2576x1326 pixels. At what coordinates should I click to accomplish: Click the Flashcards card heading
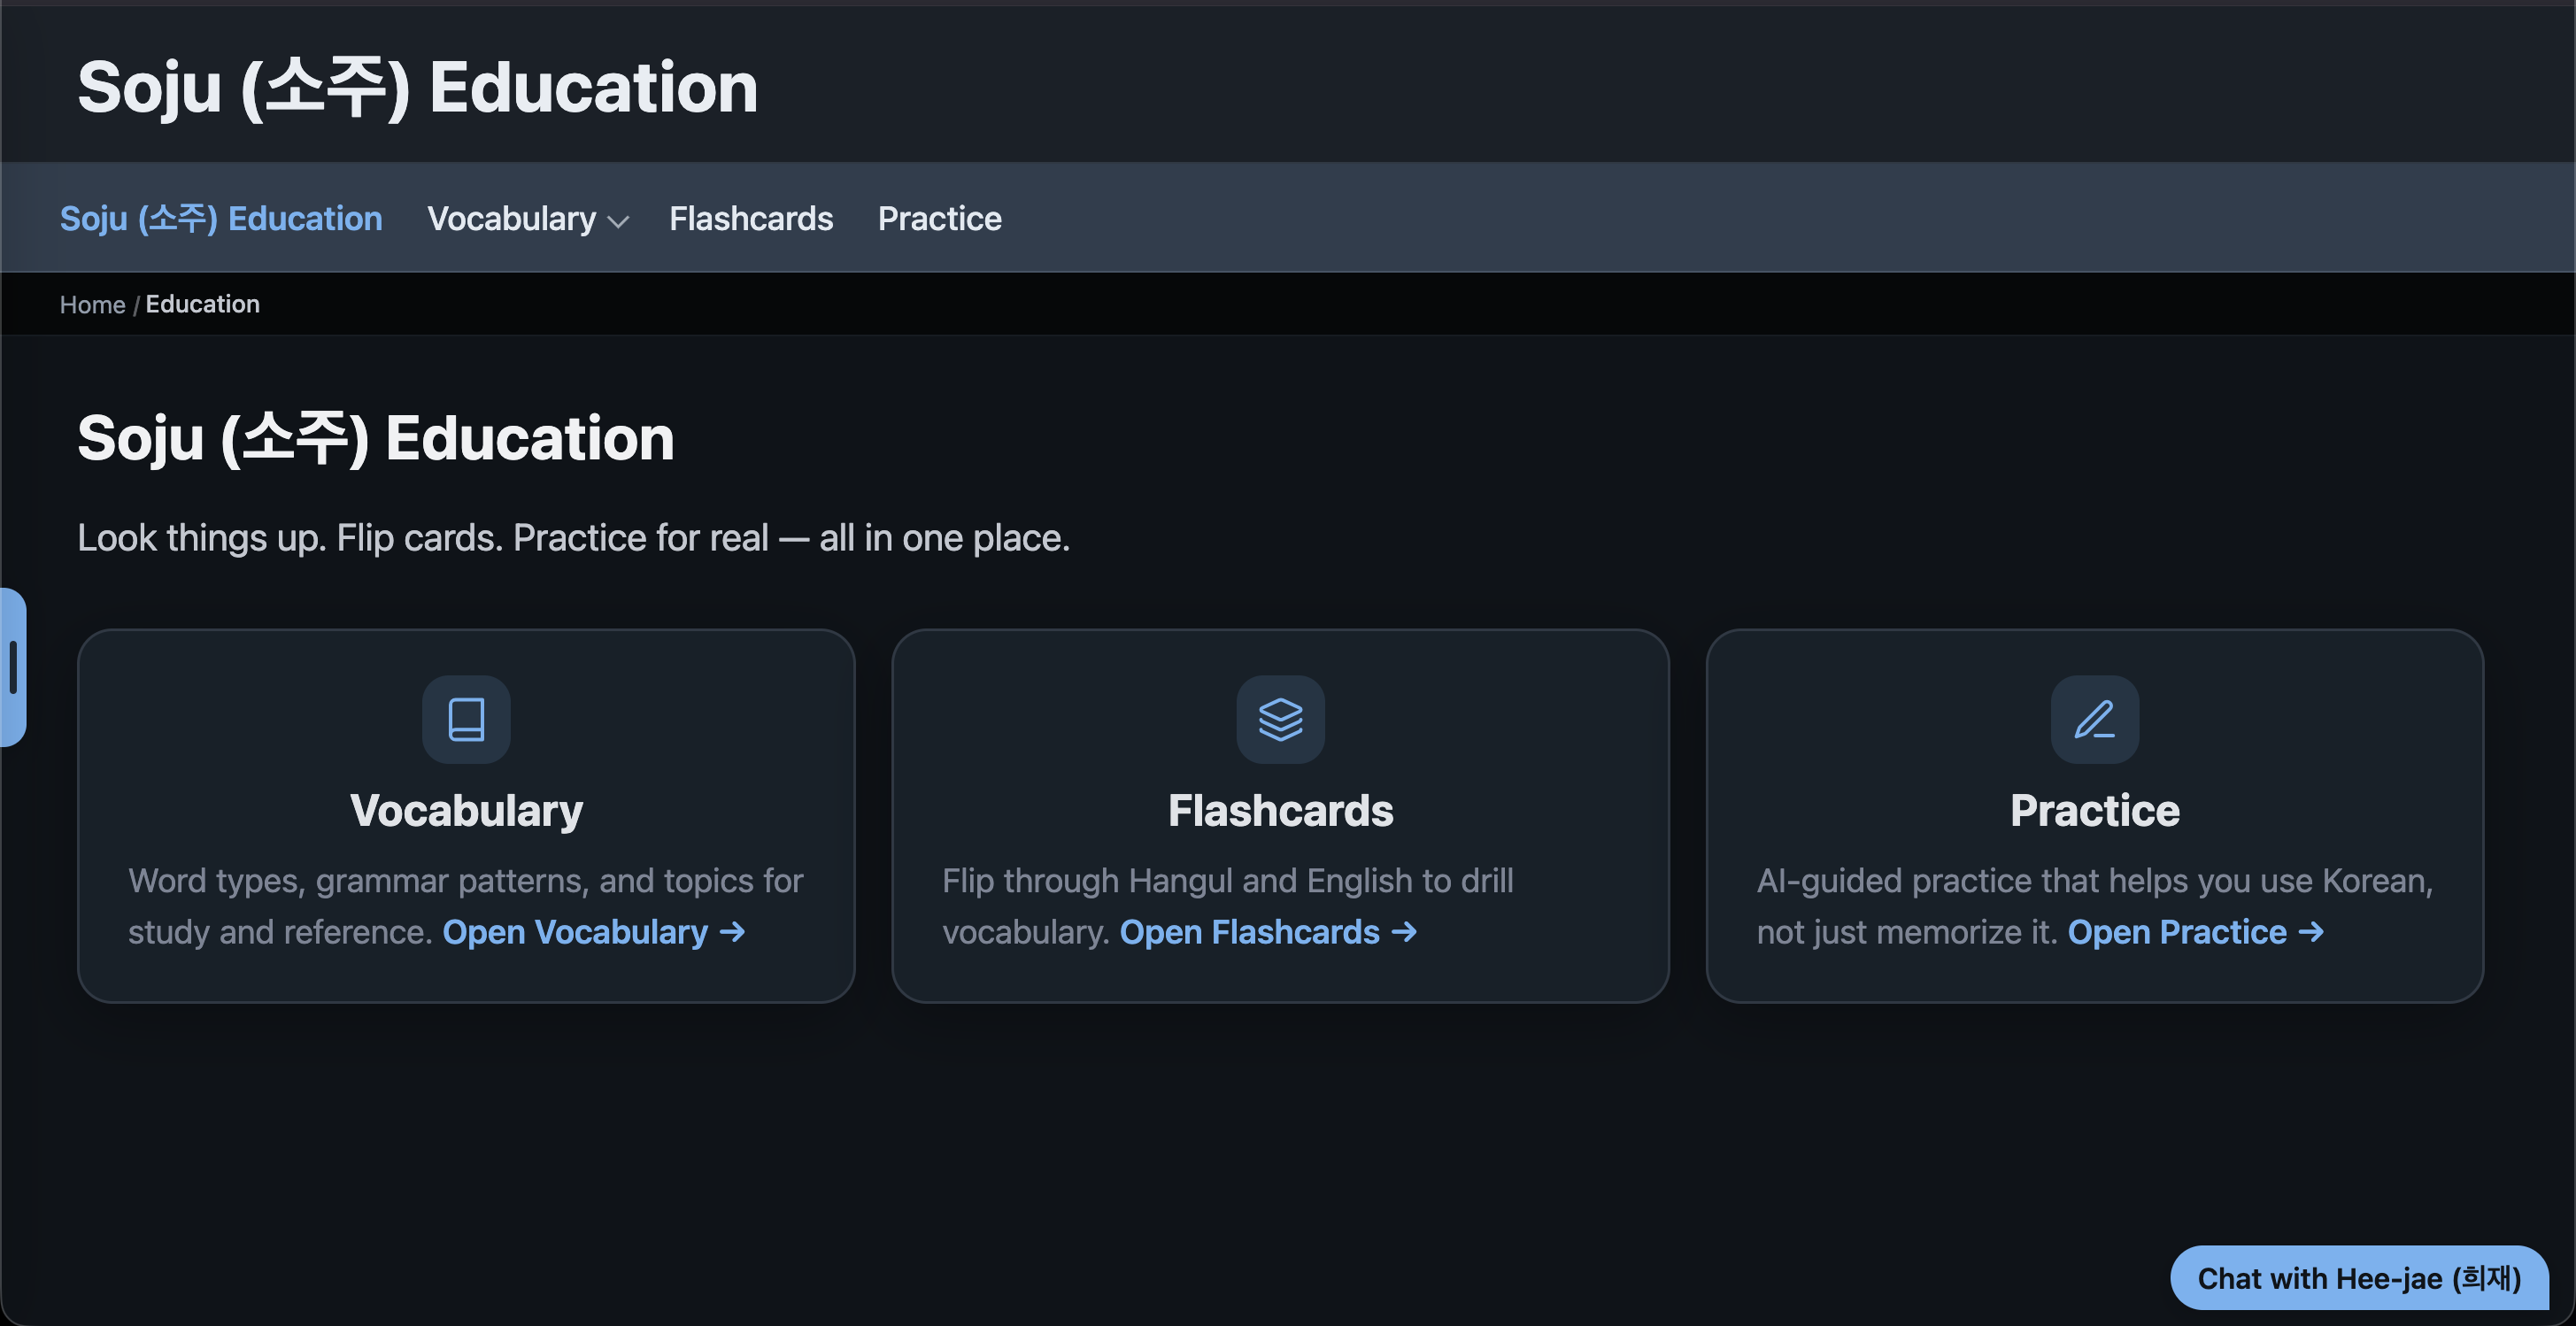click(1280, 810)
